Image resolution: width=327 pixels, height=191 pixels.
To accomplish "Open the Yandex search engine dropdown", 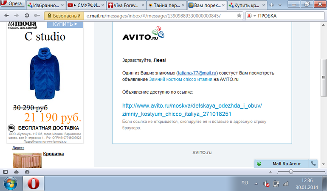I will pos(251,16).
